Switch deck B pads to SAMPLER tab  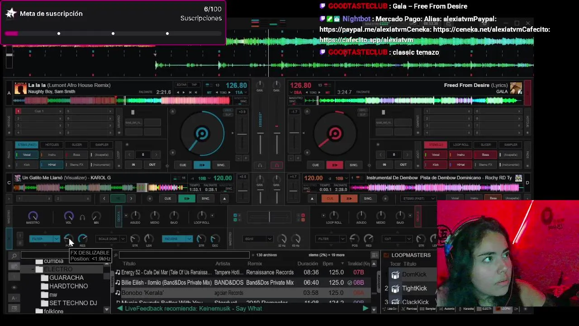tap(511, 145)
